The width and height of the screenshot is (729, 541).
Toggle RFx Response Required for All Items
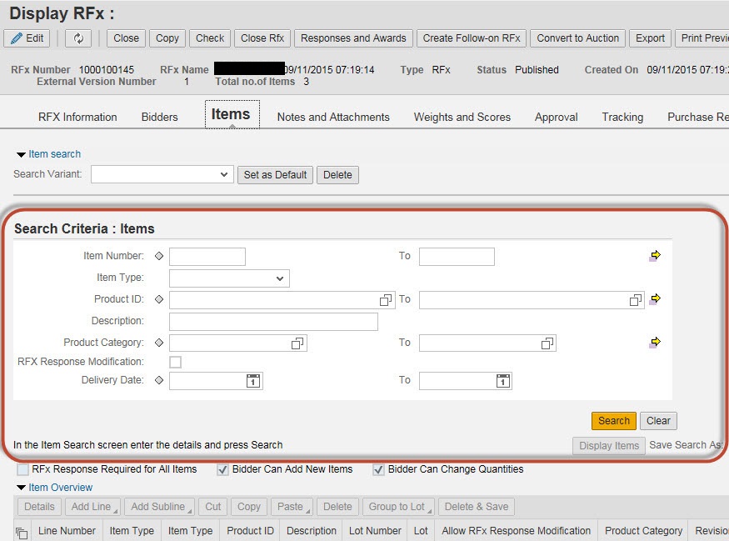[22, 469]
